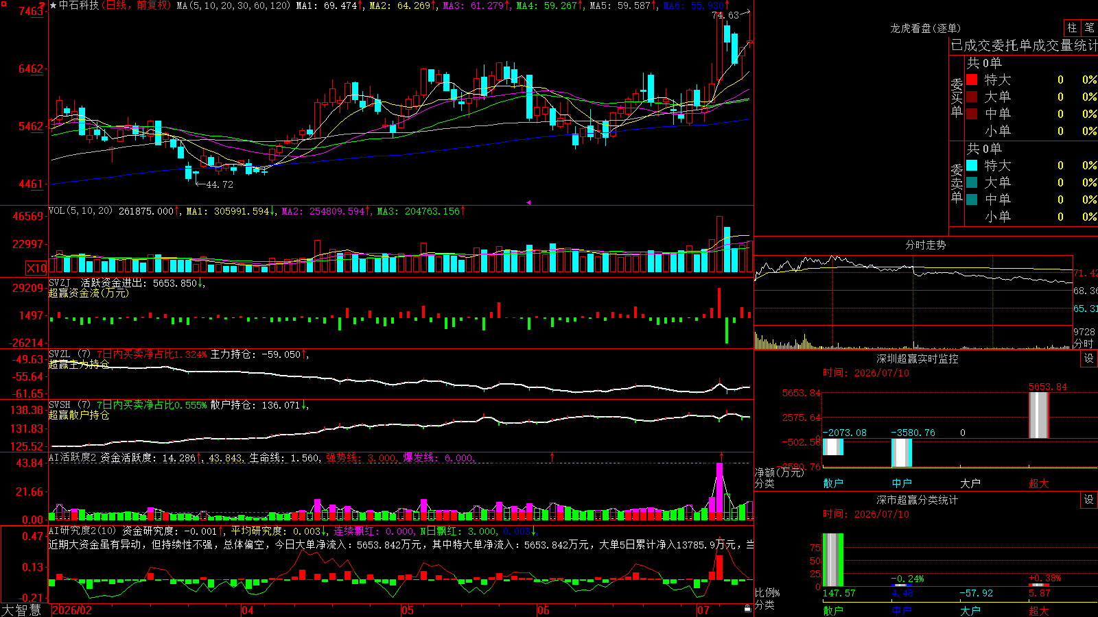This screenshot has width=1098, height=617.
Task: Click the red 特大 buy-order color swatch
Action: 972,80
